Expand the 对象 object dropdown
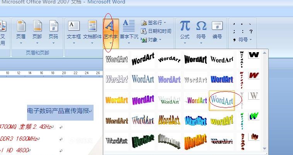 click(160, 39)
